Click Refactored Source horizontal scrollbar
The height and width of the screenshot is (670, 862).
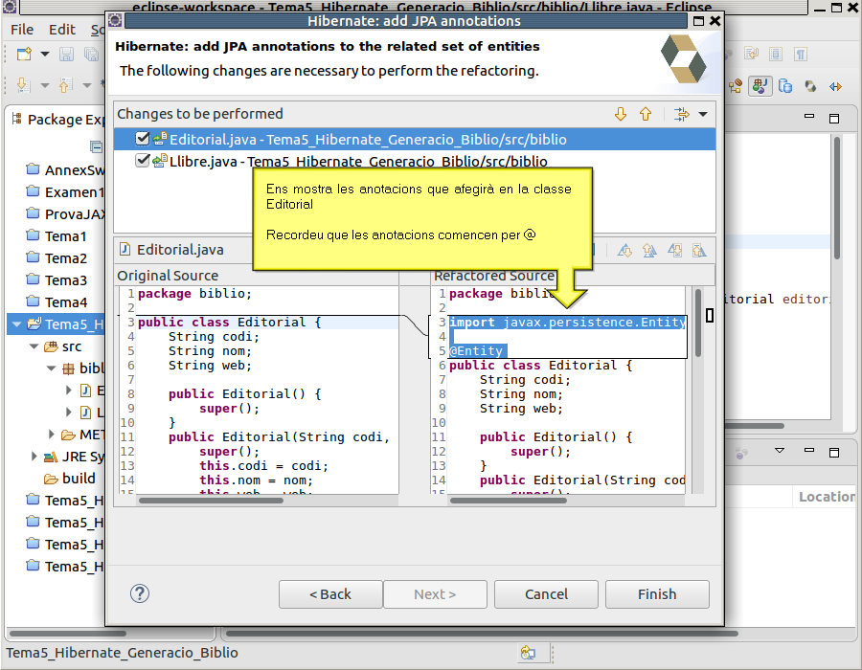click(509, 501)
